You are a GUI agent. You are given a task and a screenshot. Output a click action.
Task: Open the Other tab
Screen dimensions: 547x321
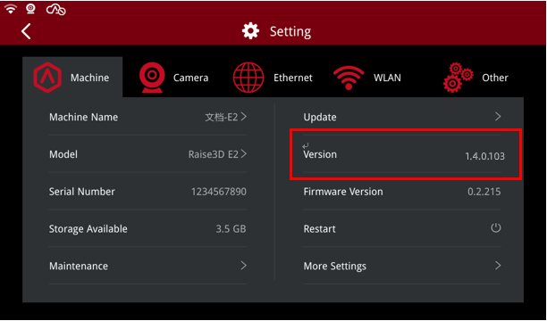pos(475,78)
